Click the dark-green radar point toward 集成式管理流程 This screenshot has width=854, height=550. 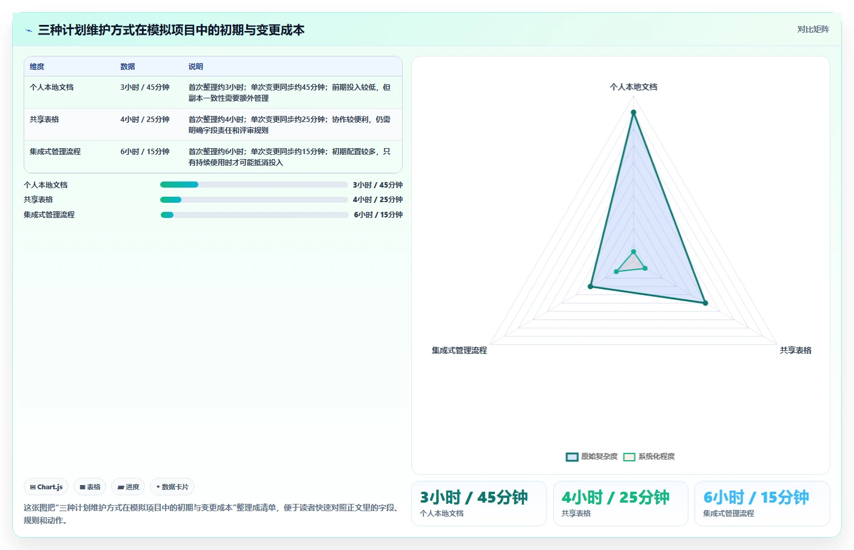coord(590,287)
